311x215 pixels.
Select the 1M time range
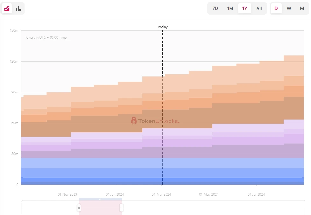pyautogui.click(x=230, y=8)
